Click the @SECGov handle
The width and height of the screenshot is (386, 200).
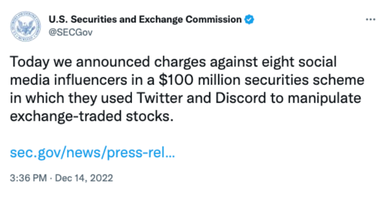coord(70,32)
